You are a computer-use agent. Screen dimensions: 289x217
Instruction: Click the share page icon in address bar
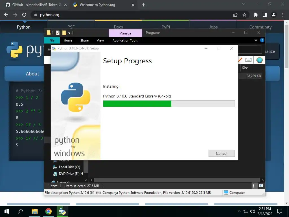click(x=235, y=15)
